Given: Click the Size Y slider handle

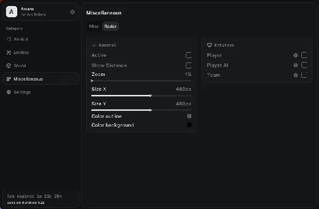Looking at the screenshot, I should (150, 110).
